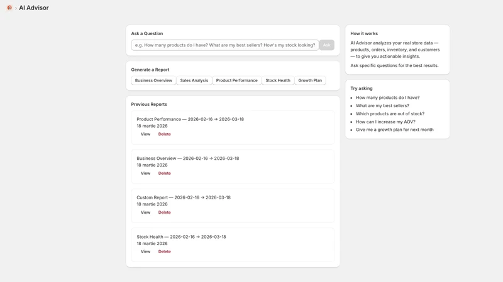The width and height of the screenshot is (503, 282).
Task: View the previous Product Performance report
Action: [145, 134]
